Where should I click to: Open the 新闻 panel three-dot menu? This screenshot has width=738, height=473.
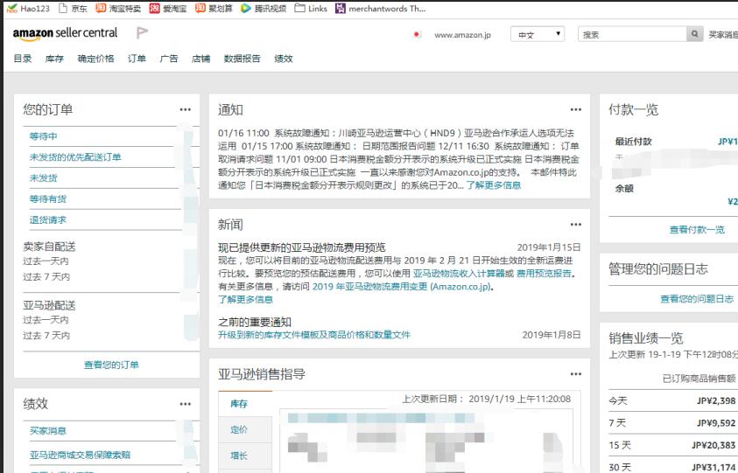pyautogui.click(x=576, y=225)
